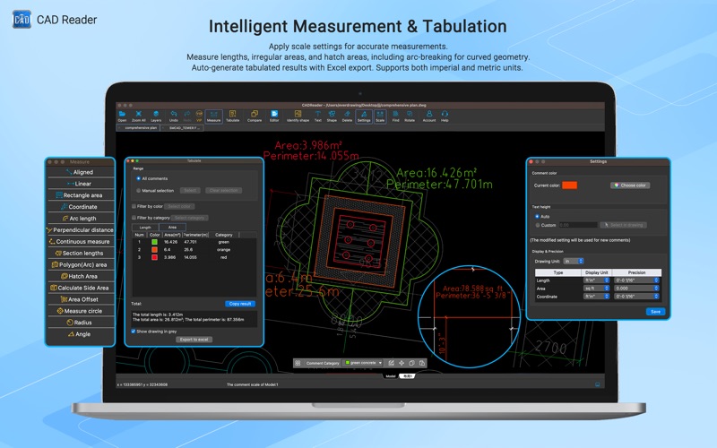Click the orange Current color swatch
717x448 pixels.
(x=569, y=185)
